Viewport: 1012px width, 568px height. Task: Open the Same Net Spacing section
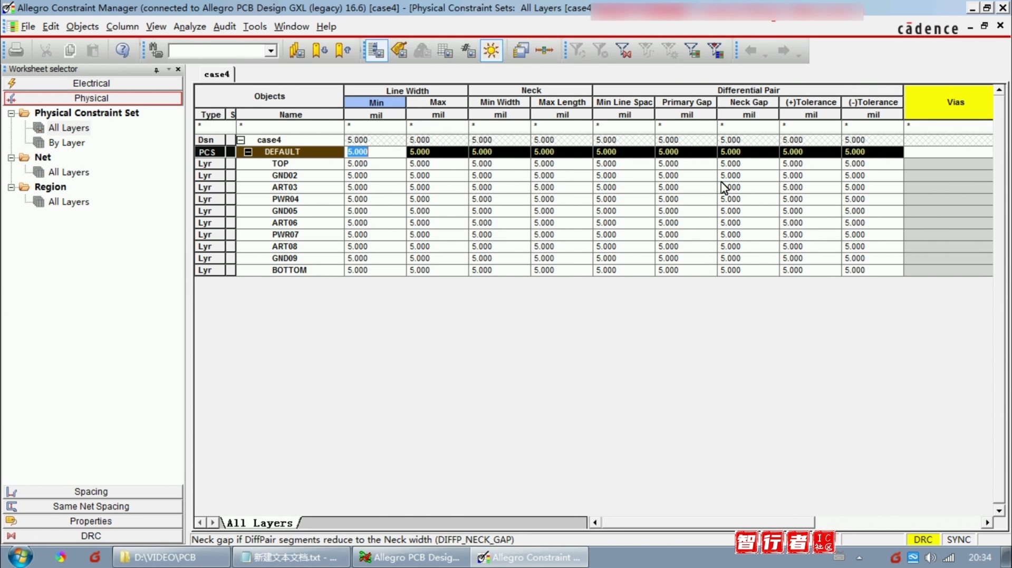click(92, 506)
